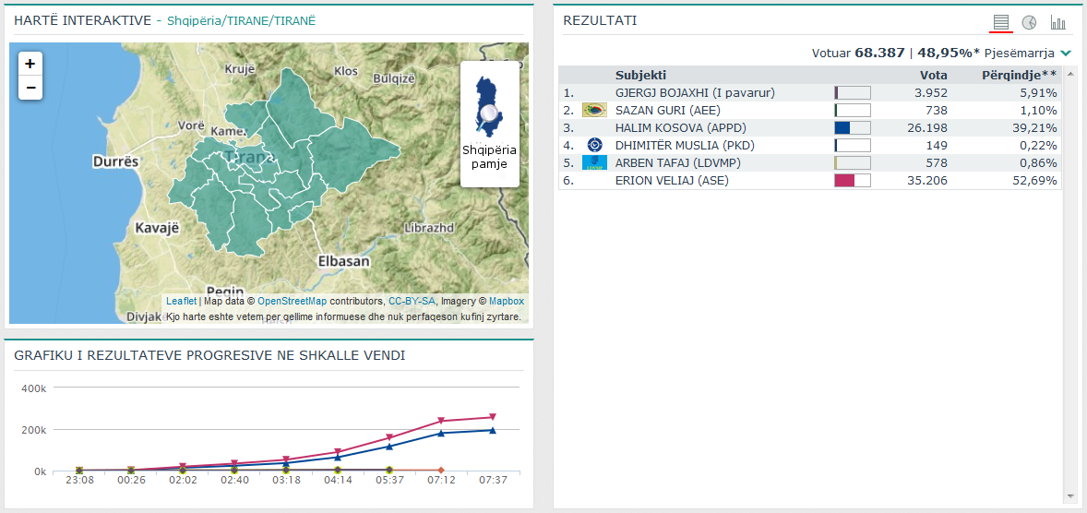Click the Durrës label on map
This screenshot has height=513, width=1087.
(x=115, y=161)
